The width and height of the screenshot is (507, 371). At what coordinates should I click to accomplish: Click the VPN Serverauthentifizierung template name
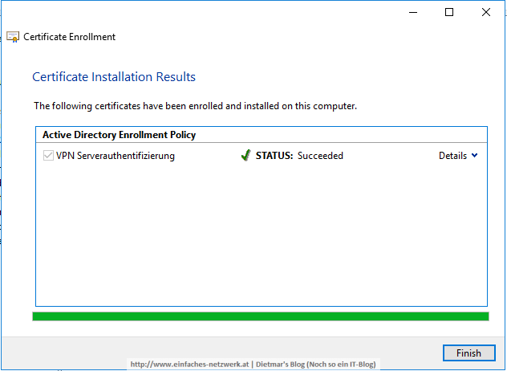tap(115, 156)
